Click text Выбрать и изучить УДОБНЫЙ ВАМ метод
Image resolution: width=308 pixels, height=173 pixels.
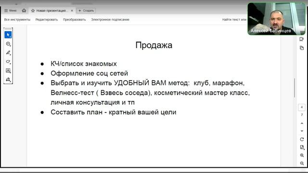click(x=119, y=83)
